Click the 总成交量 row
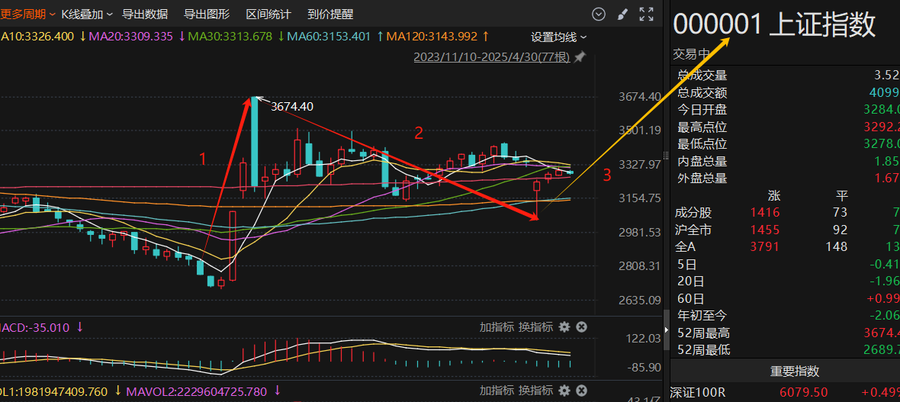Image resolution: width=900 pixels, height=402 pixels. 785,76
